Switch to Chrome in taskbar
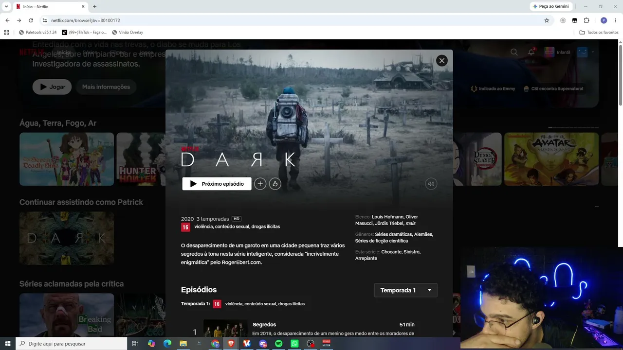The image size is (623, 350). (215, 344)
